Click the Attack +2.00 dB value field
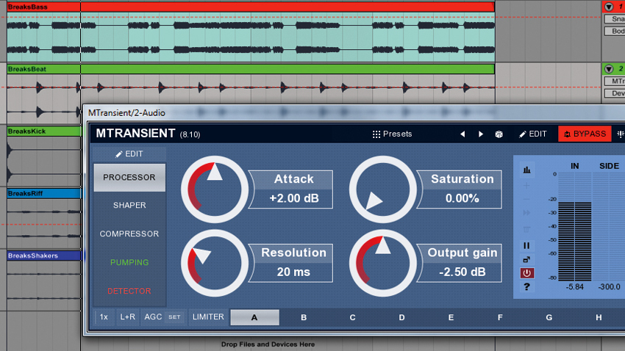This screenshot has width=625, height=351. (x=294, y=198)
